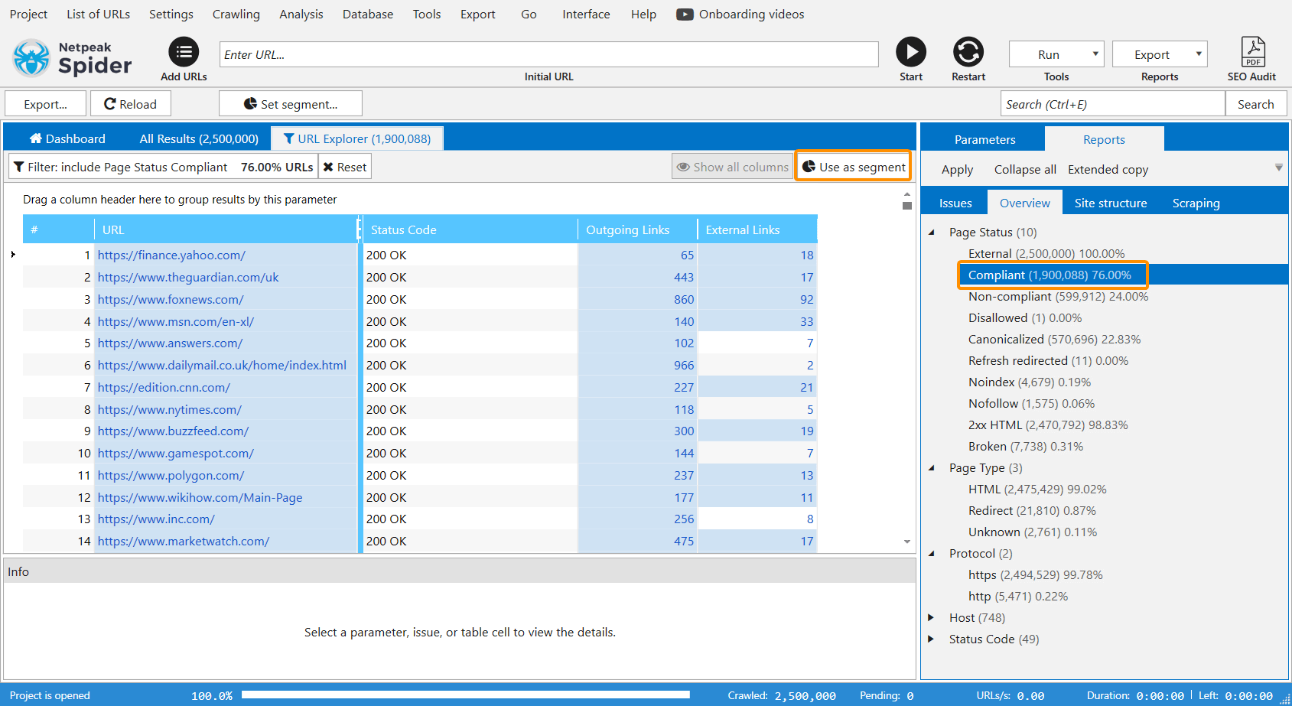Expand the Host (748) group
This screenshot has width=1292, height=706.
click(x=932, y=618)
